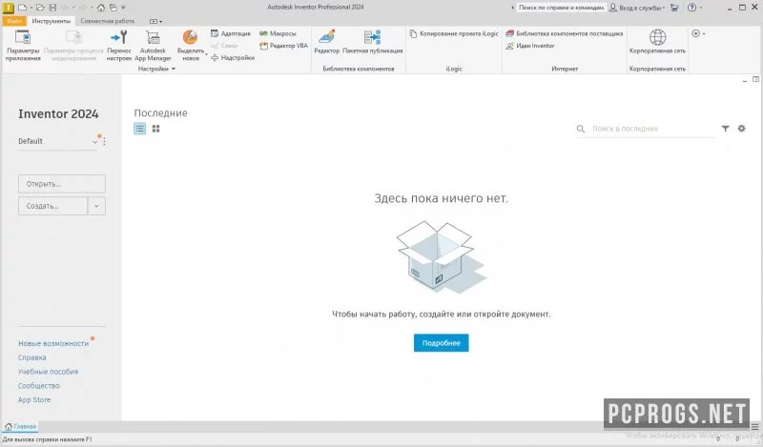Expand the Вход в службы dropdown
Image resolution: width=763 pixels, height=447 pixels.
click(x=664, y=8)
